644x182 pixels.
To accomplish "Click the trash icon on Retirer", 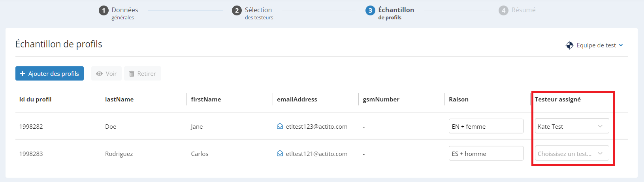I will click(132, 74).
